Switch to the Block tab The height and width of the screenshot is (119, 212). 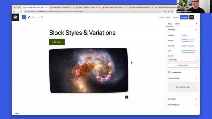178,24
